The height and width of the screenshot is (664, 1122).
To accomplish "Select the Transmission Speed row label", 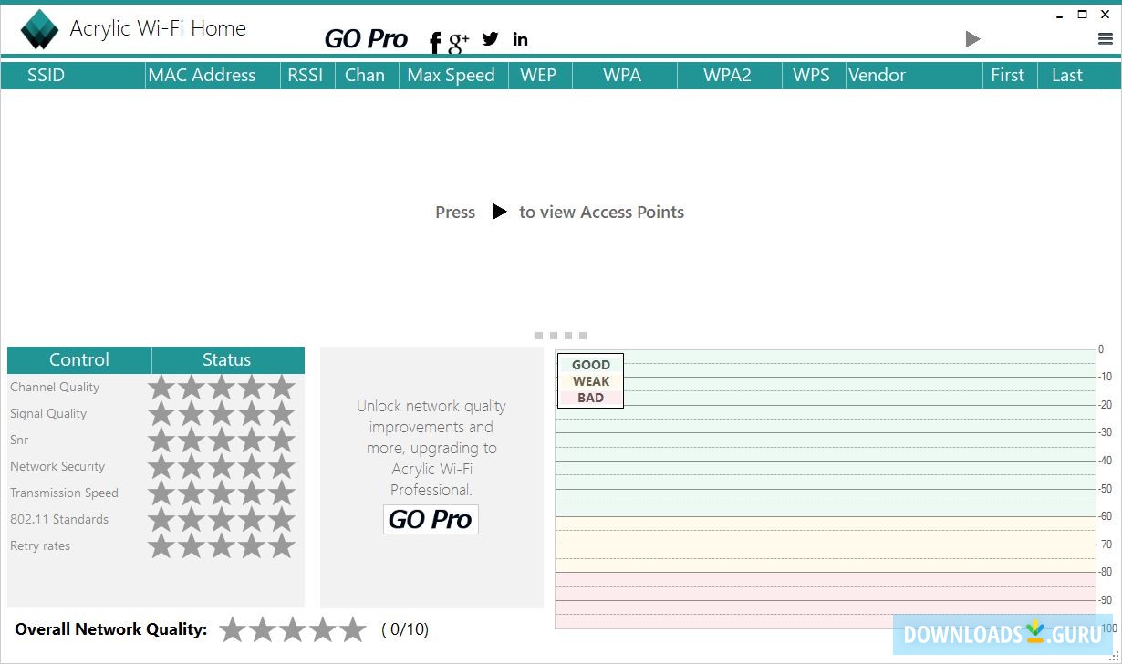I will pyautogui.click(x=64, y=493).
